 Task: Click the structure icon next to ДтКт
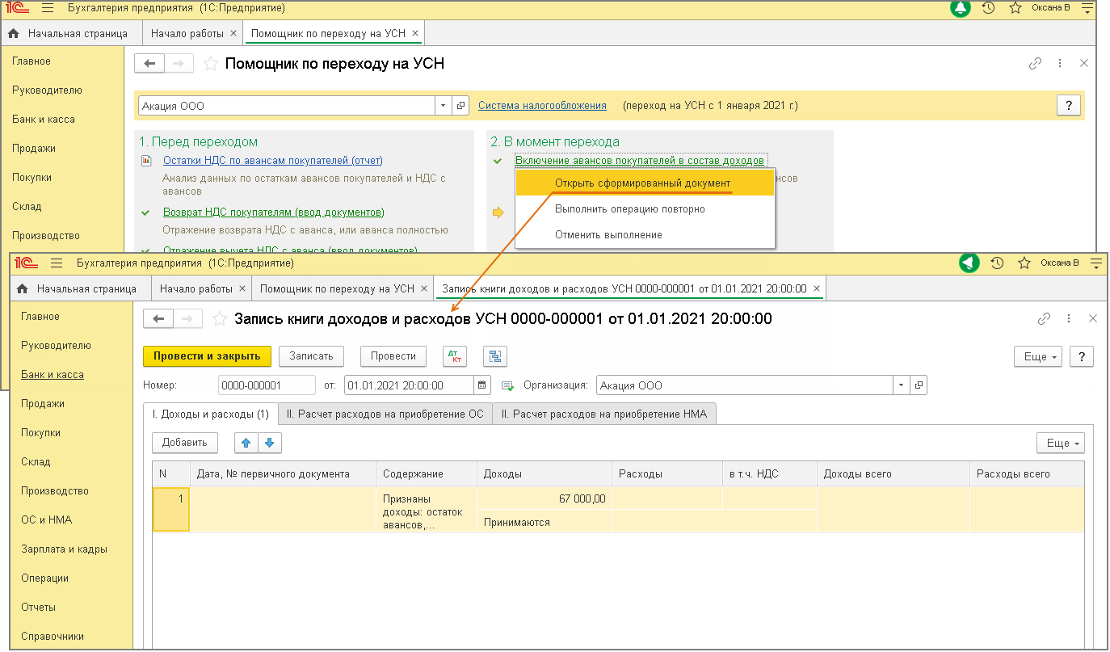pos(494,356)
